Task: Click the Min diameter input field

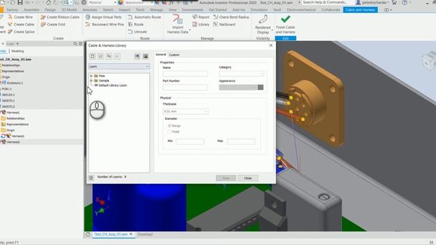Action: pos(190,142)
